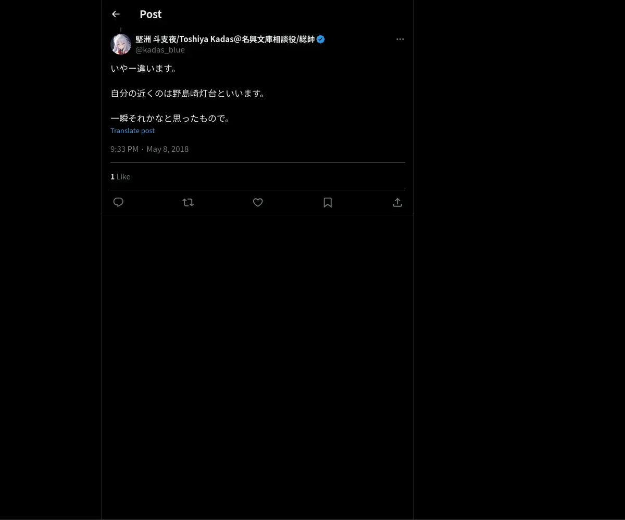The width and height of the screenshot is (625, 520).
Task: Click the line mentioning 野島崎灯台
Action: tap(189, 93)
